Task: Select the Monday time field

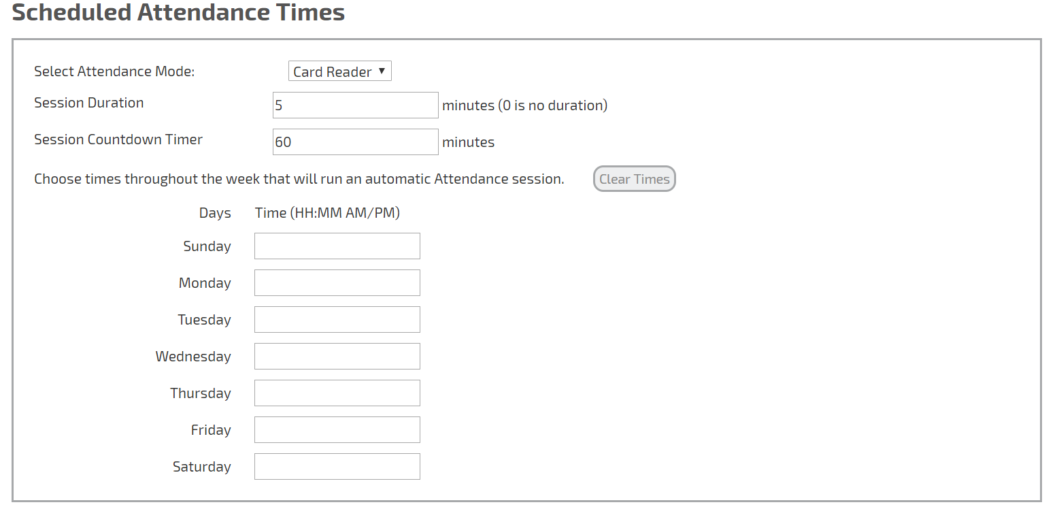Action: pyautogui.click(x=337, y=283)
